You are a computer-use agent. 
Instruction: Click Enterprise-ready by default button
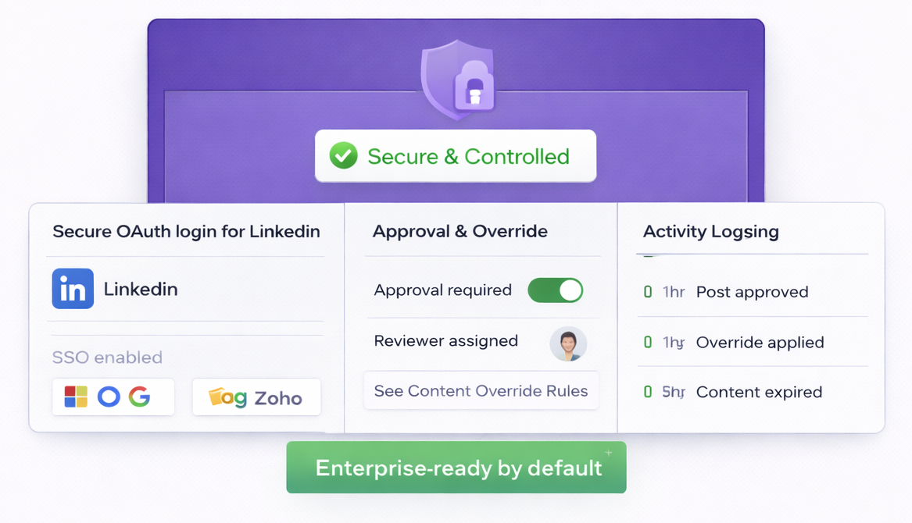(456, 468)
